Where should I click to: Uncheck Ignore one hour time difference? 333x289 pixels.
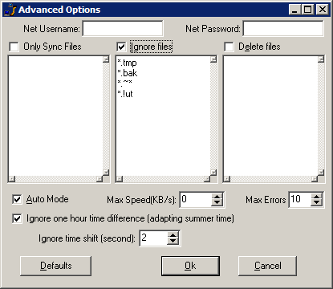(17, 218)
